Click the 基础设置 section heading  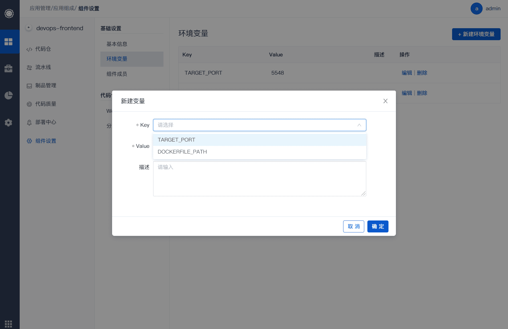111,28
